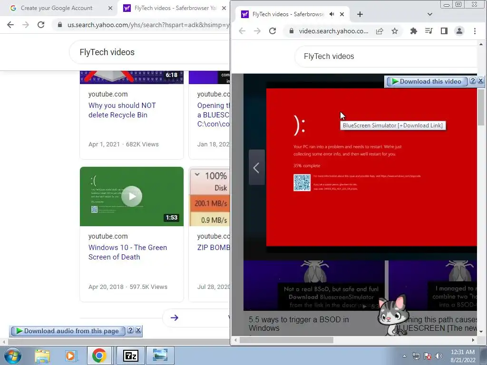This screenshot has height=365, width=487.
Task: Reload page in right Chrome window
Action: coord(273,31)
